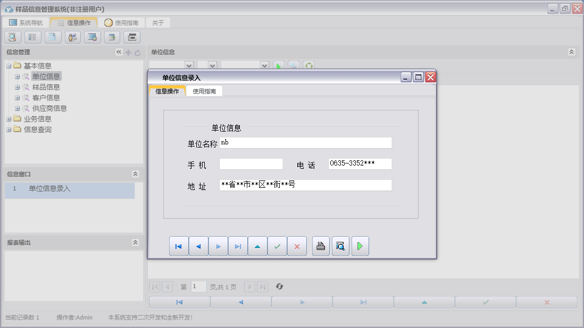Image resolution: width=584 pixels, height=328 pixels.
Task: Select 供应商信息 in the tree
Action: point(49,108)
